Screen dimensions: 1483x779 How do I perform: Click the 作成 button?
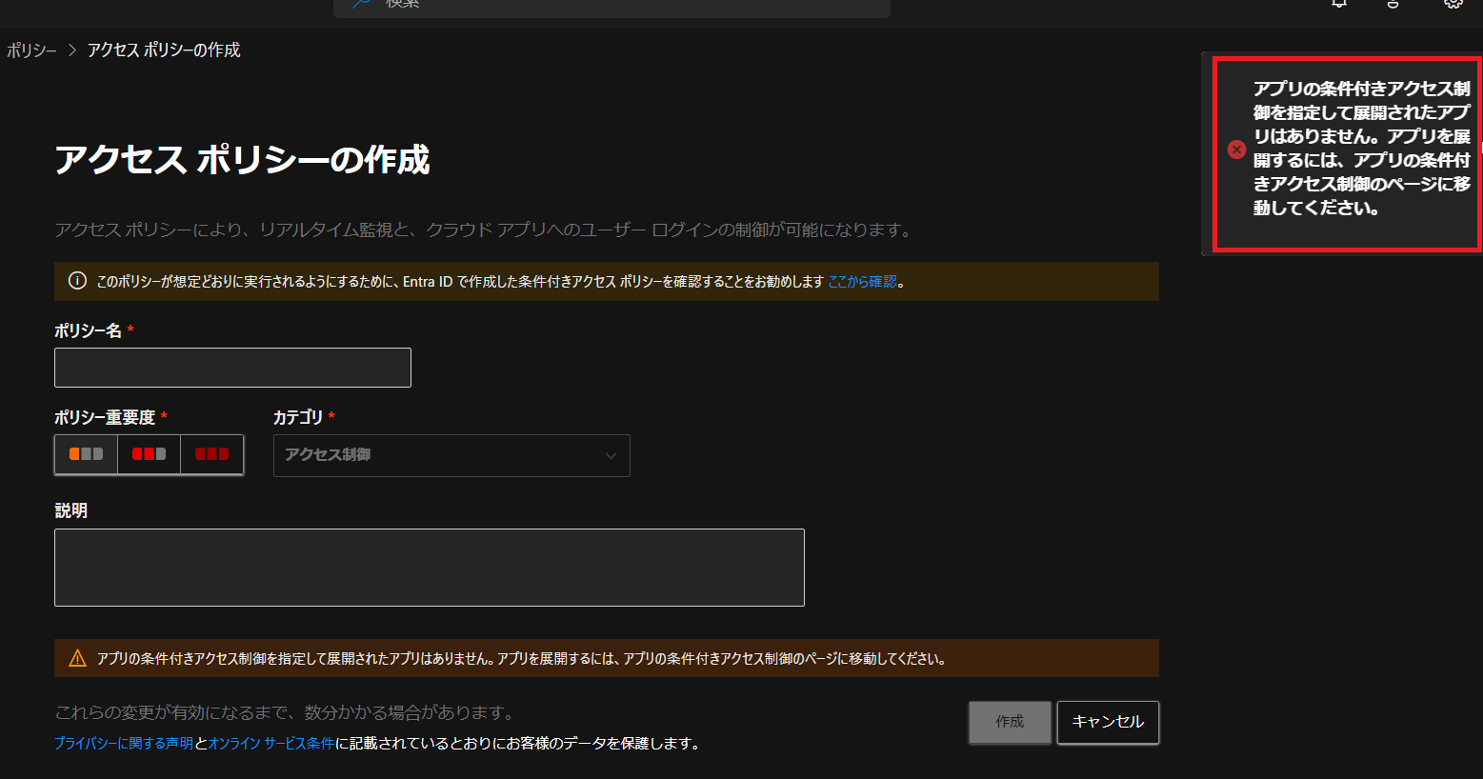click(x=1010, y=722)
